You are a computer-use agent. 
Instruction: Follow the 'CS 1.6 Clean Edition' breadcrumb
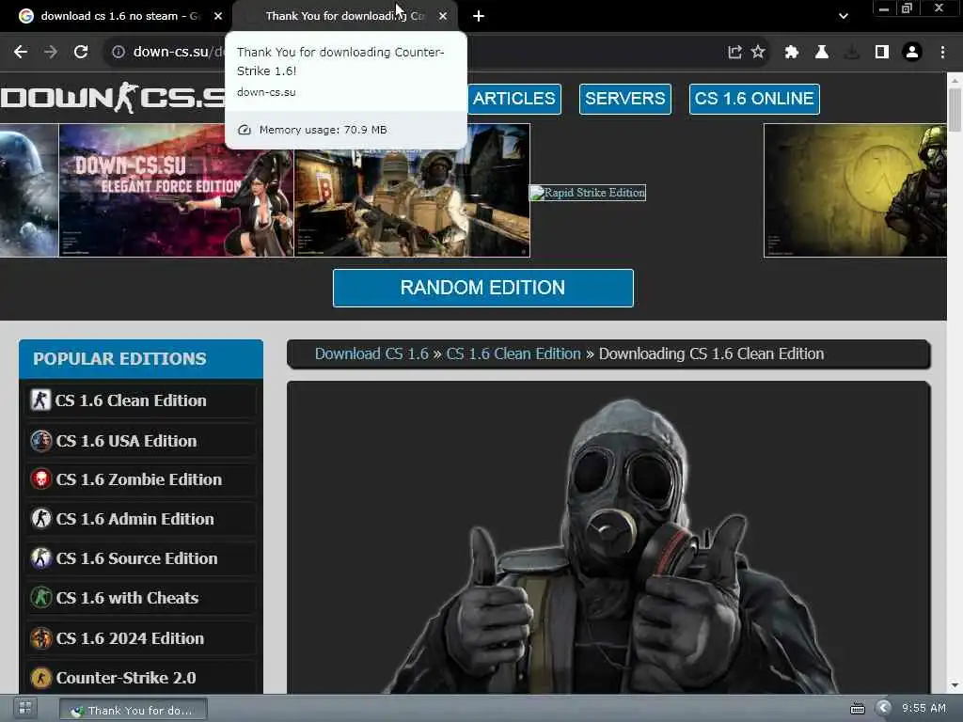[x=513, y=354]
